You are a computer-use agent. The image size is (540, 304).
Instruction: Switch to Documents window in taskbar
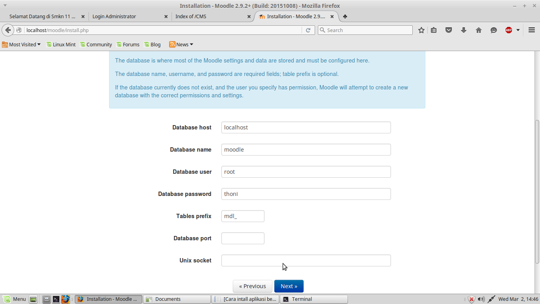pyautogui.click(x=177, y=299)
